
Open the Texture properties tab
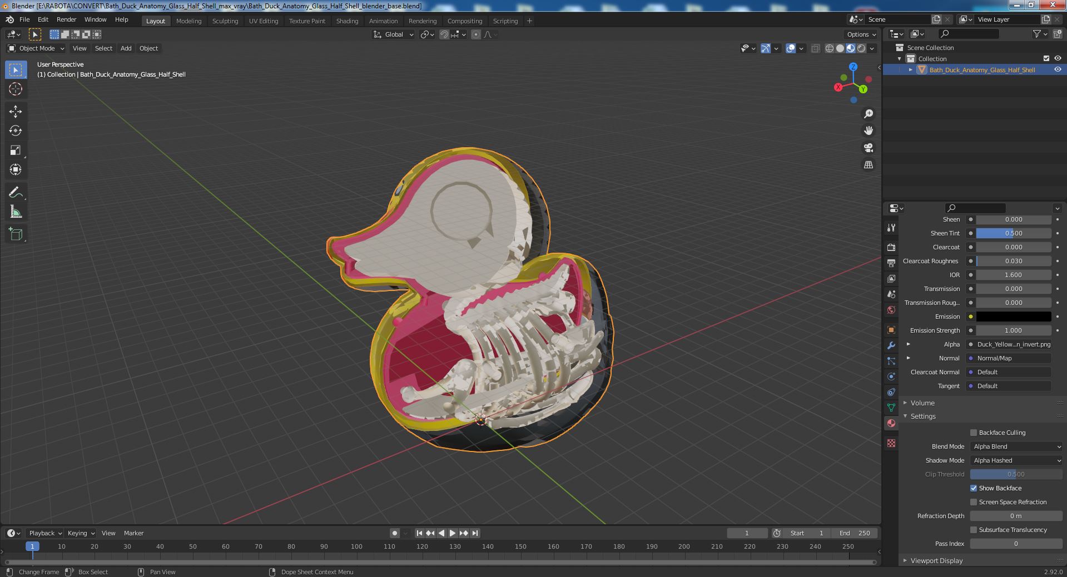coord(891,443)
